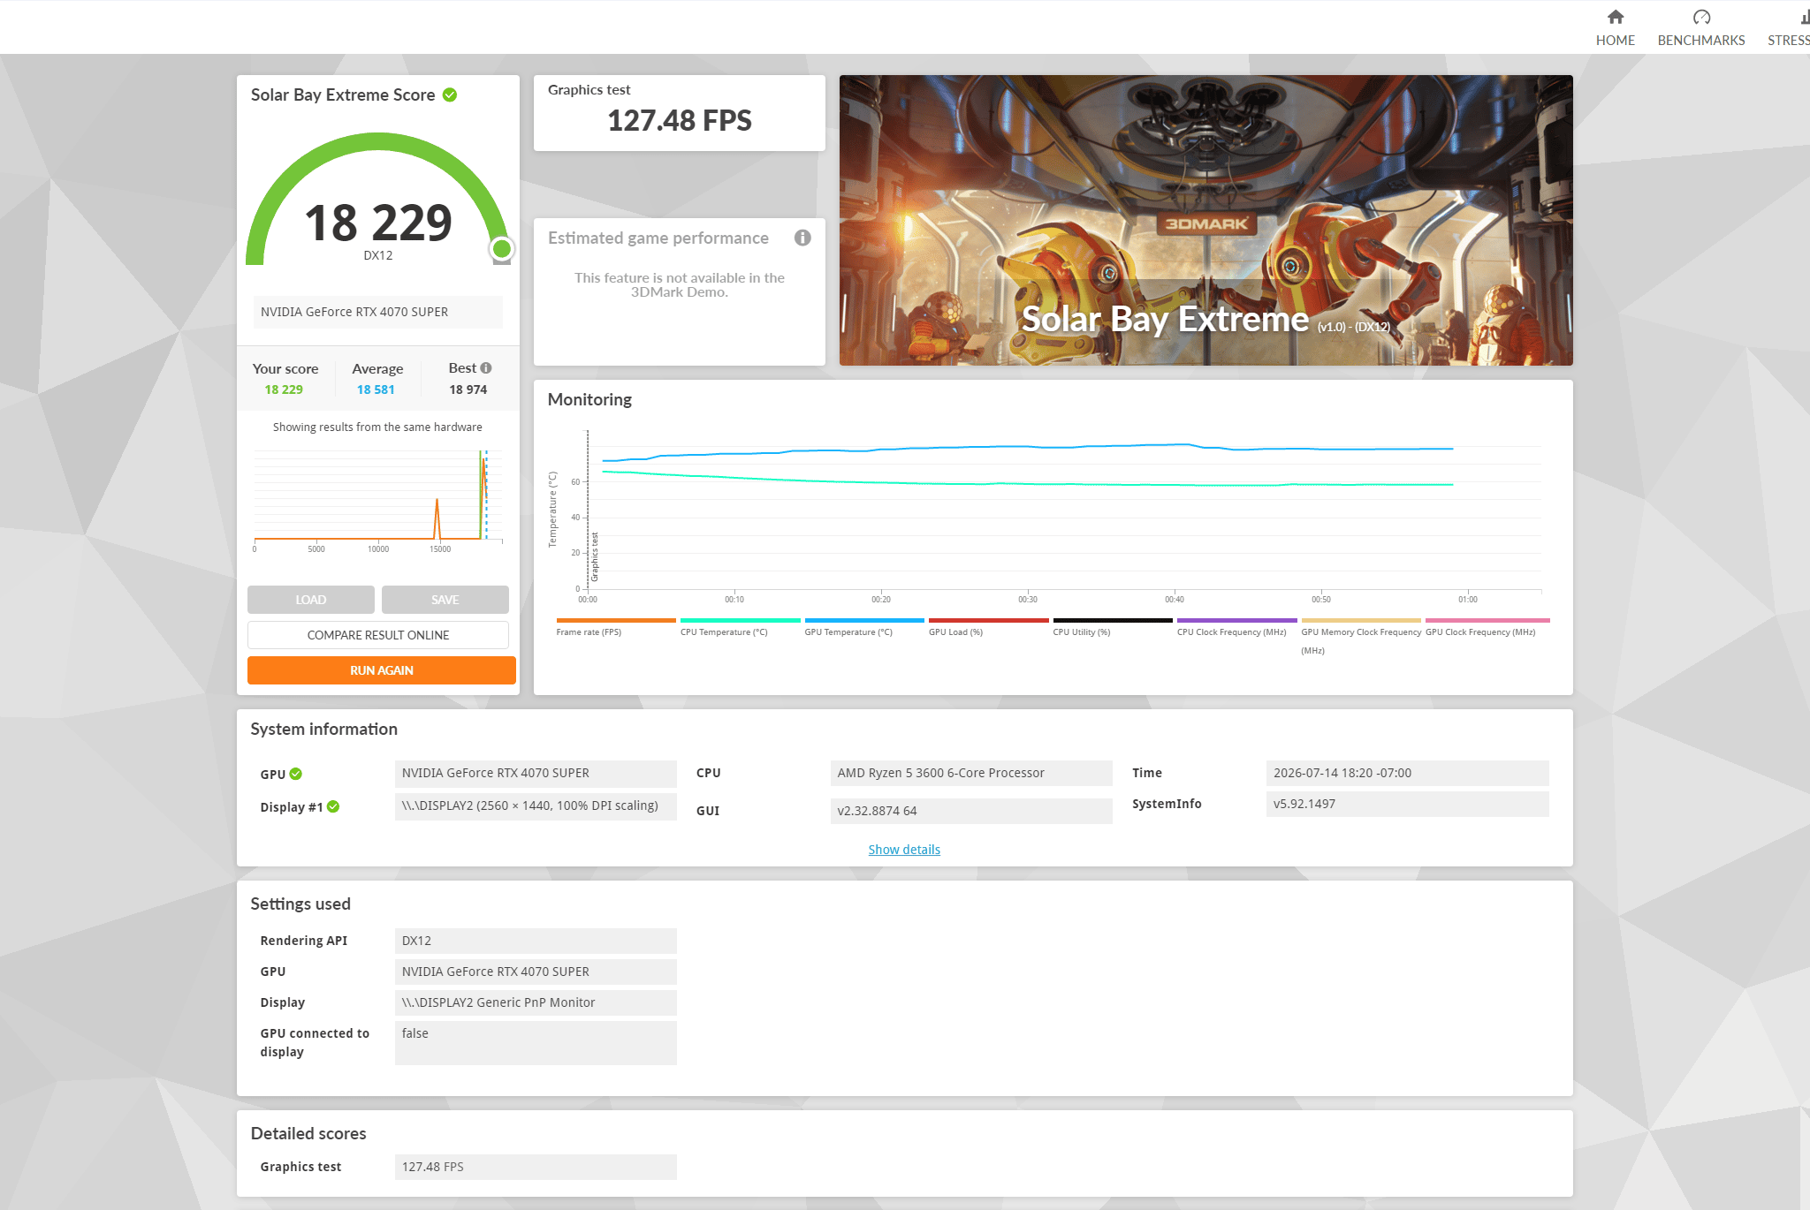Click the LOAD button
The width and height of the screenshot is (1810, 1210).
[311, 600]
